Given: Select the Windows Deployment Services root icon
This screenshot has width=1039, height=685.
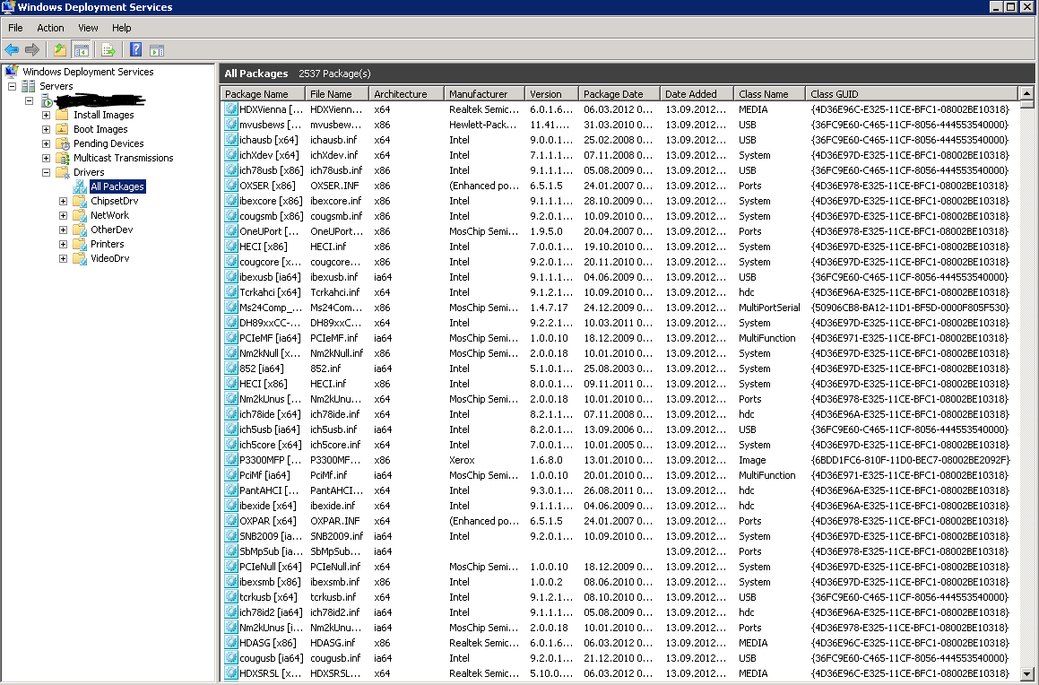Looking at the screenshot, I should point(12,72).
